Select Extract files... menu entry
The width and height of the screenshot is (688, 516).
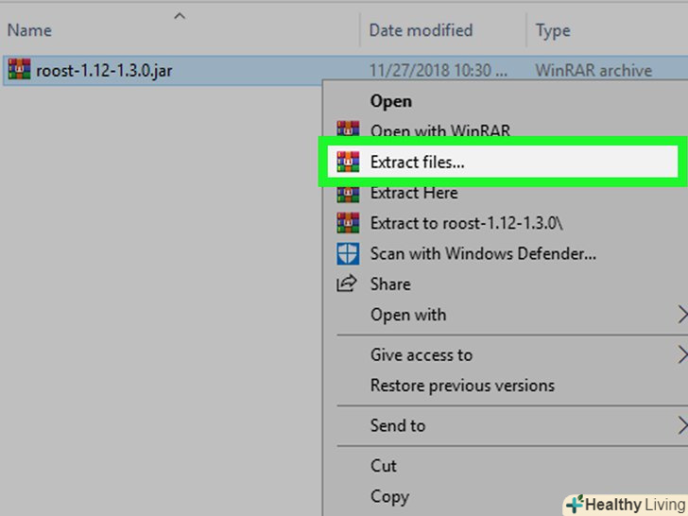point(417,162)
